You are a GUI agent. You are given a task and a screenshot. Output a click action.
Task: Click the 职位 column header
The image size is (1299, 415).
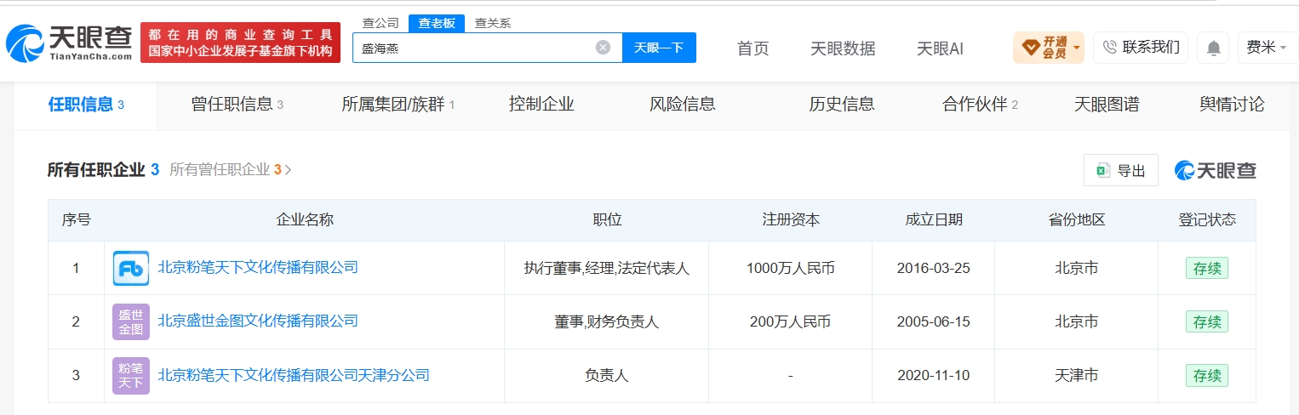[x=607, y=220]
